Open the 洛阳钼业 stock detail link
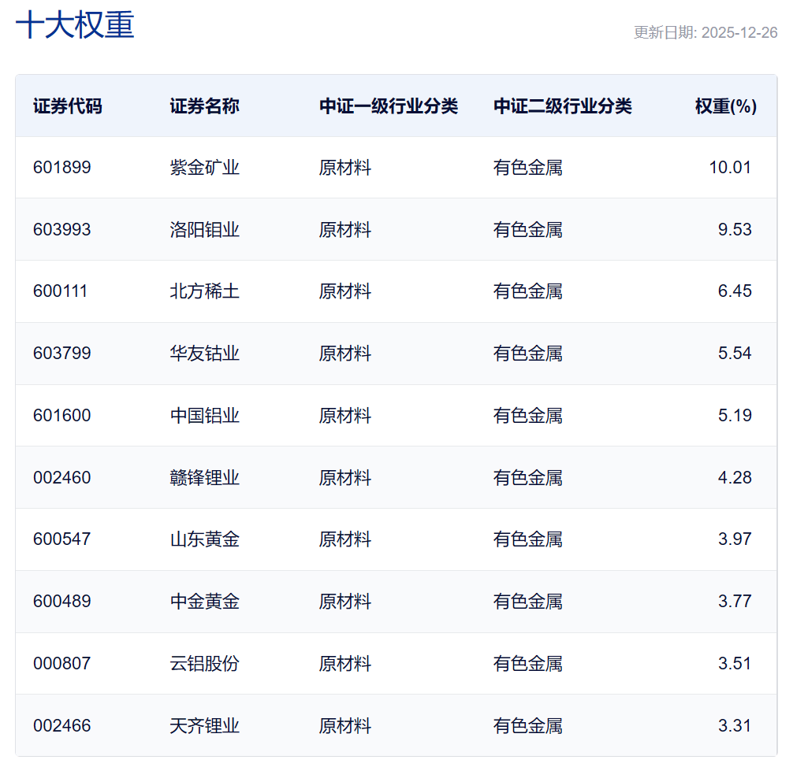Screen dimensions: 793x767 point(203,229)
